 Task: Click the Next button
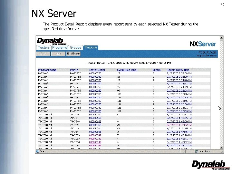point(58,53)
